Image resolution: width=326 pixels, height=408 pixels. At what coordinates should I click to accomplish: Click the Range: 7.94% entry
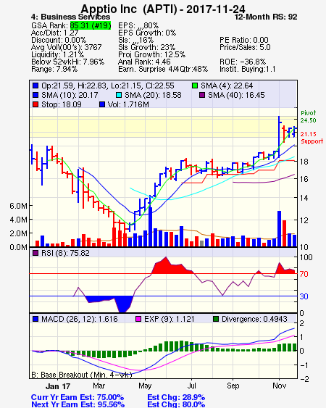tap(54, 70)
